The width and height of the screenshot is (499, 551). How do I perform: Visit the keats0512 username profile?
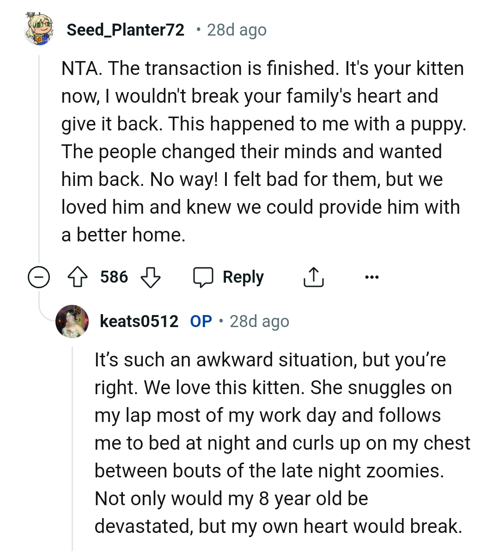point(139,321)
